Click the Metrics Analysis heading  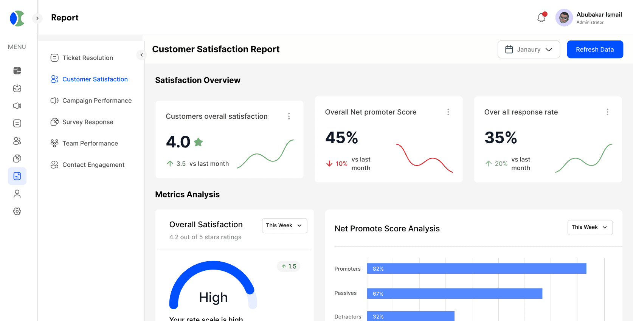point(187,194)
